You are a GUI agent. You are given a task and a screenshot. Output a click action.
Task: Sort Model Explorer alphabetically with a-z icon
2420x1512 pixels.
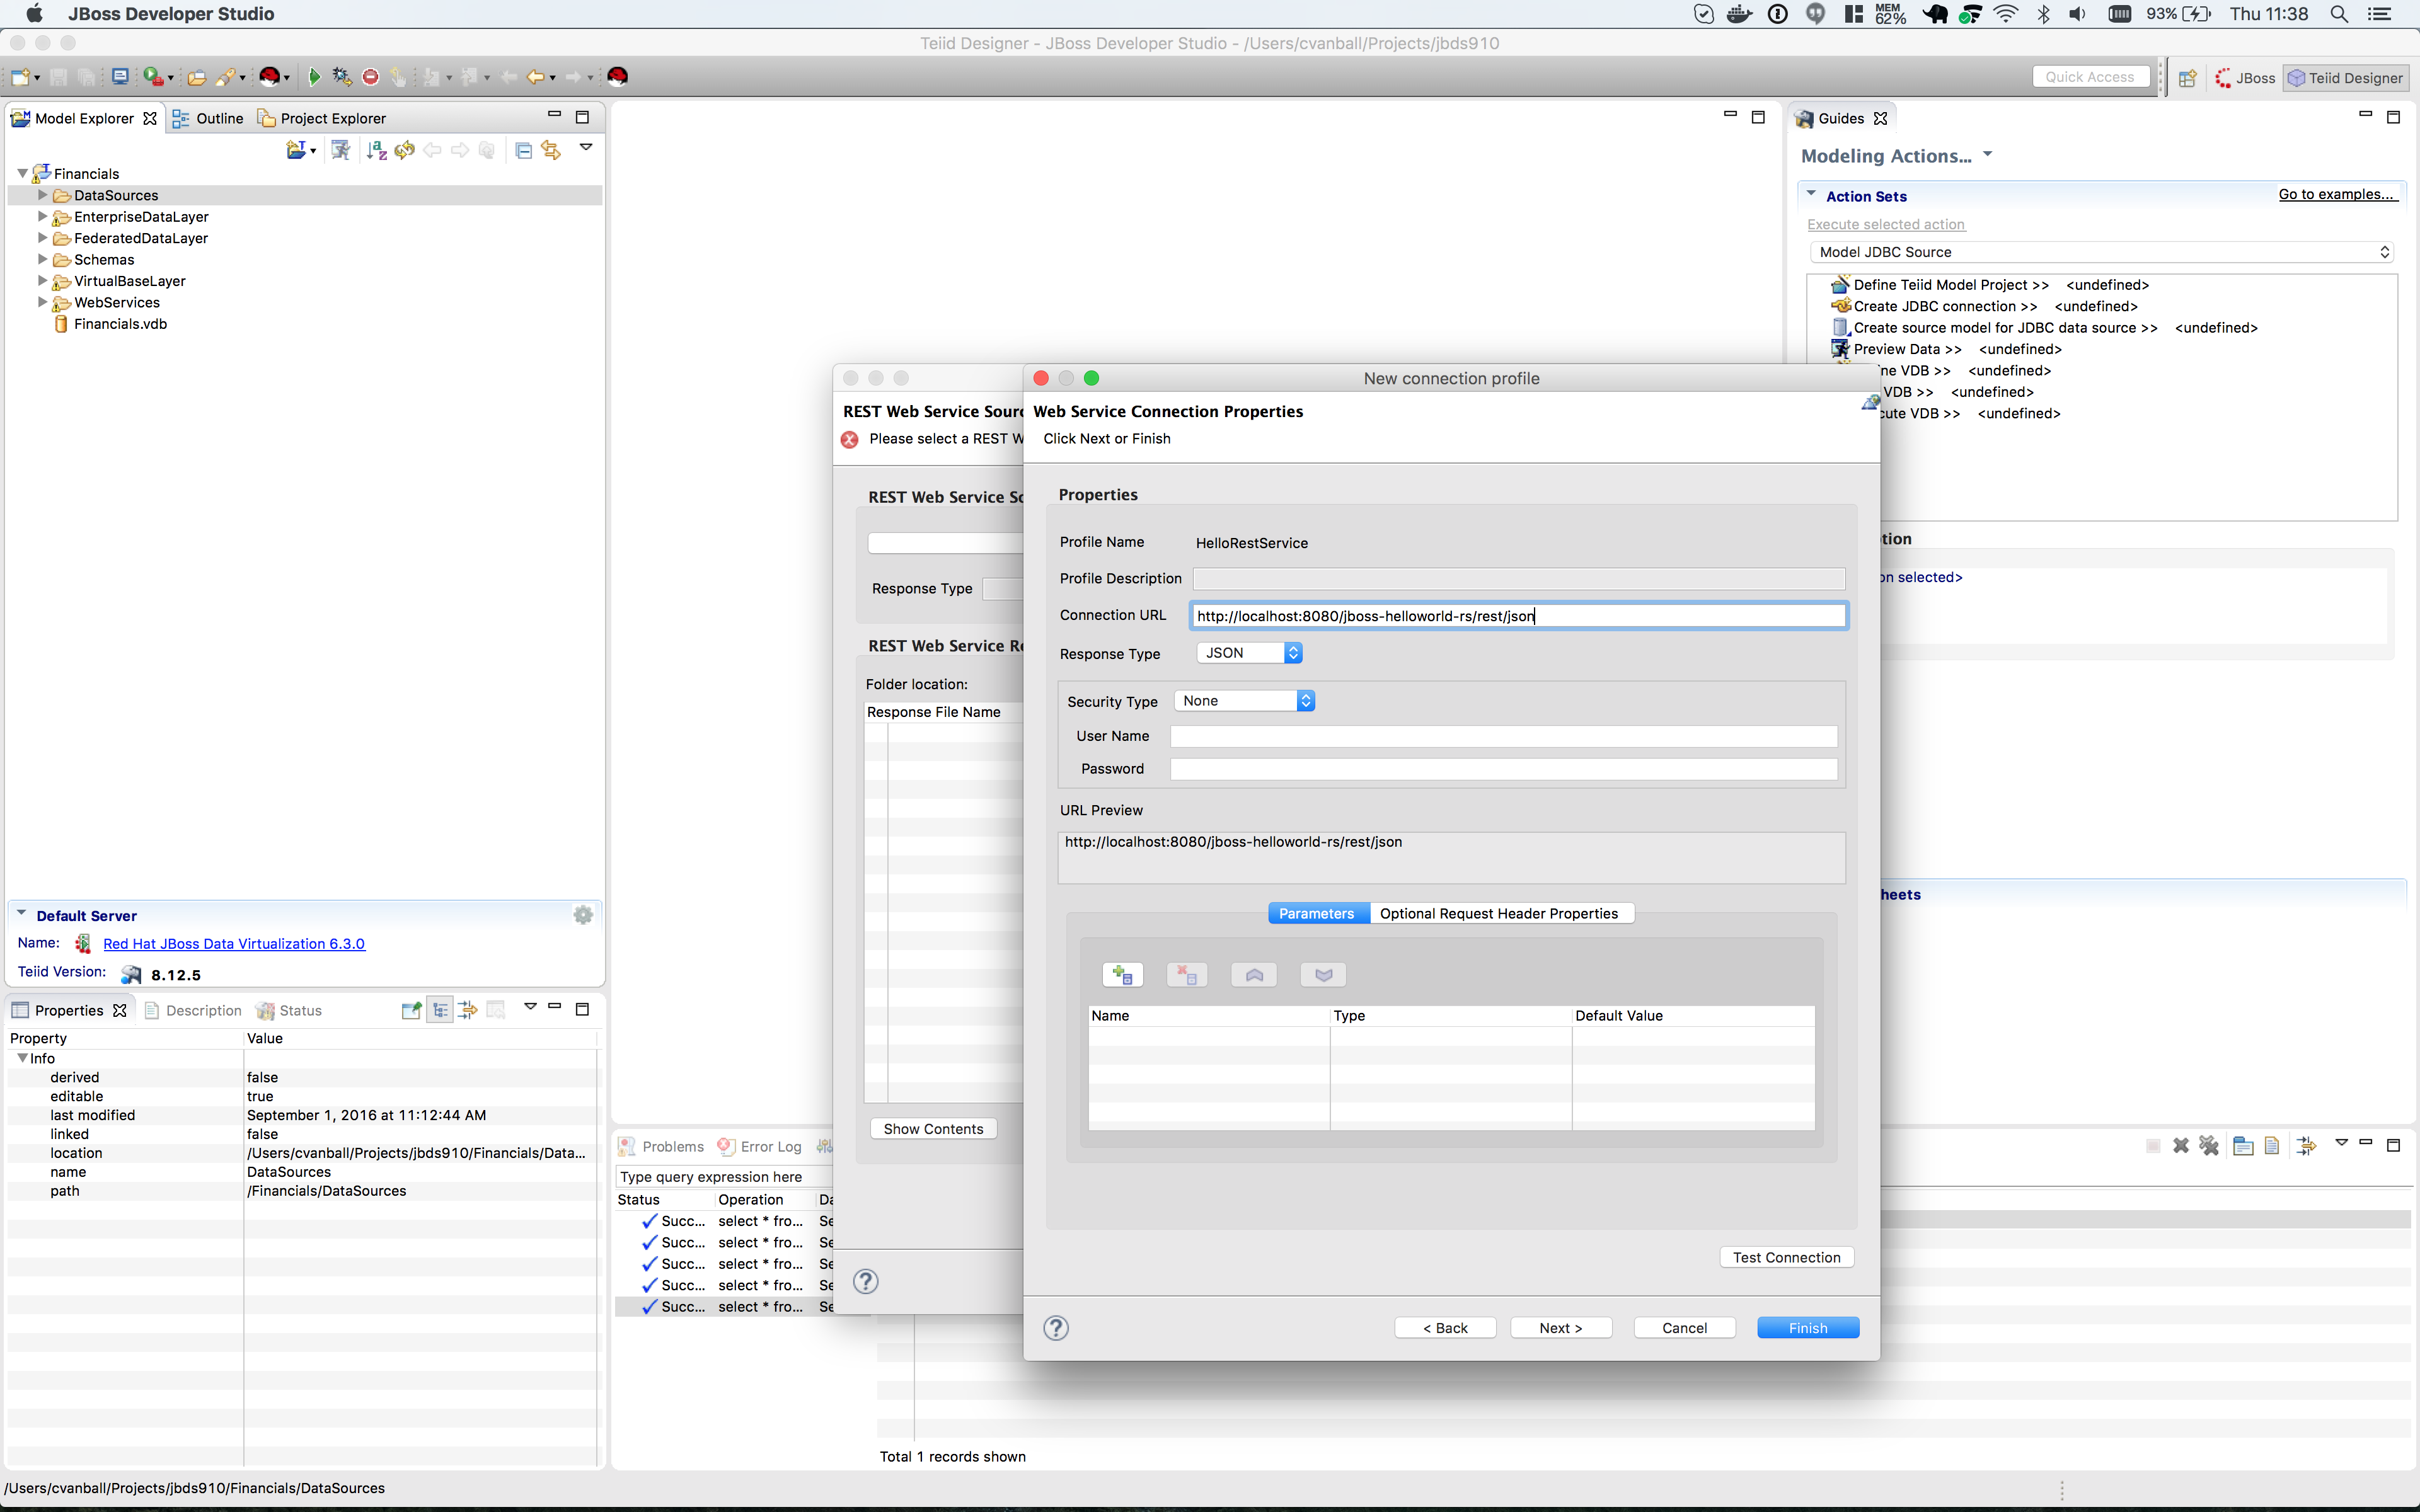click(376, 150)
